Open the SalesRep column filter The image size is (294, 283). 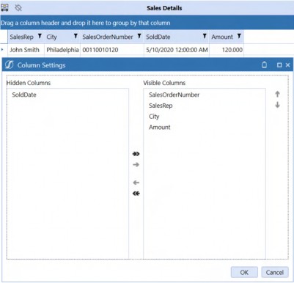pyautogui.click(x=40, y=36)
